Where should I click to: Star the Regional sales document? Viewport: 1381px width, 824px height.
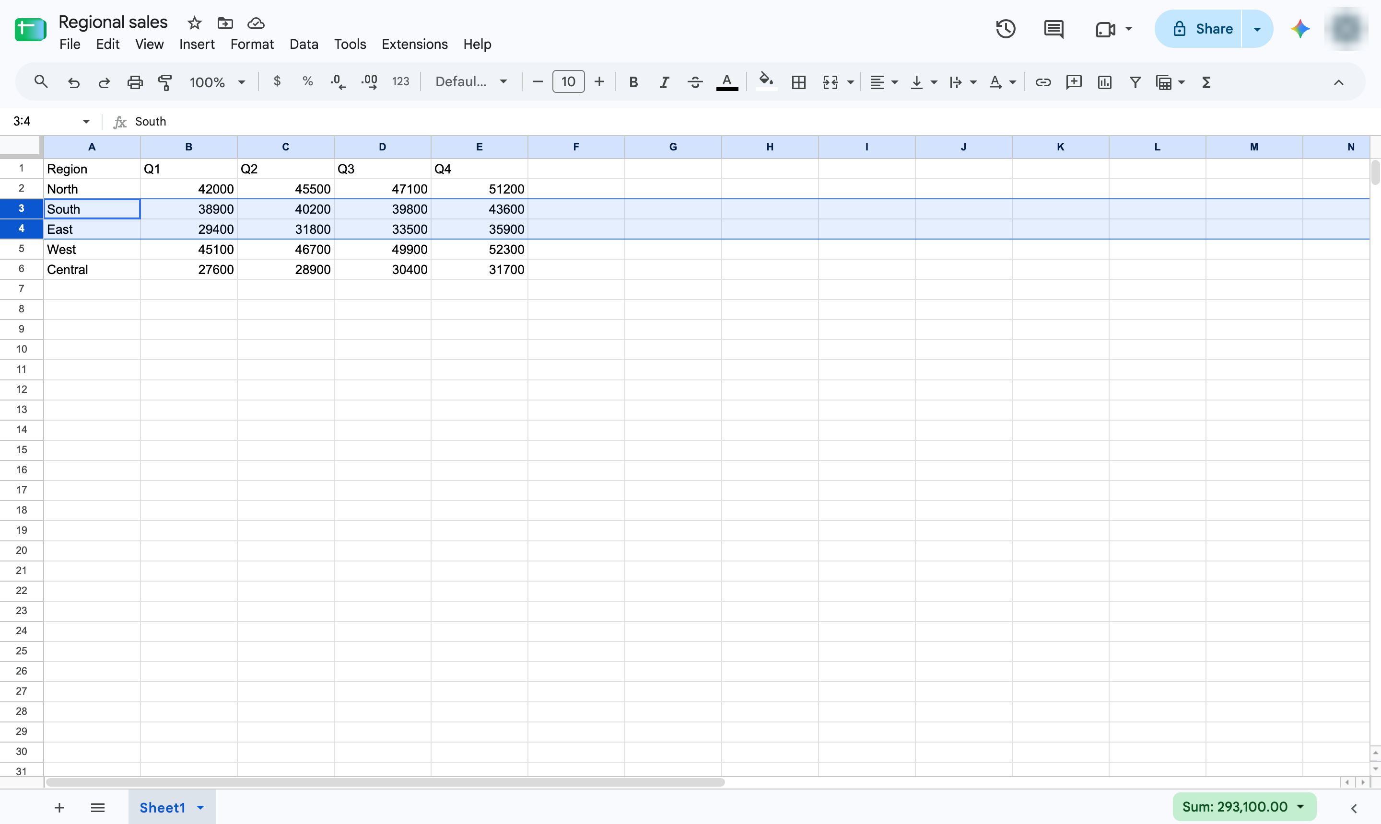pyautogui.click(x=194, y=23)
